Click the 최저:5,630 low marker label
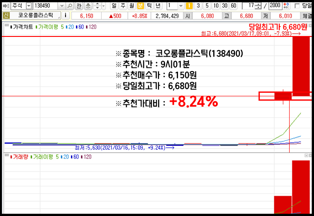Viewport: 314px width, 216px height. point(124,148)
